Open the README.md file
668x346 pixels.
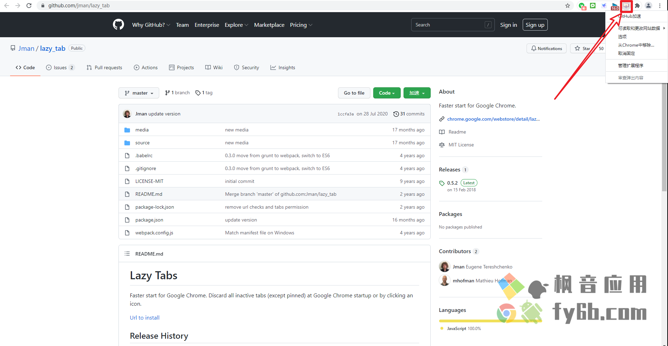149,194
